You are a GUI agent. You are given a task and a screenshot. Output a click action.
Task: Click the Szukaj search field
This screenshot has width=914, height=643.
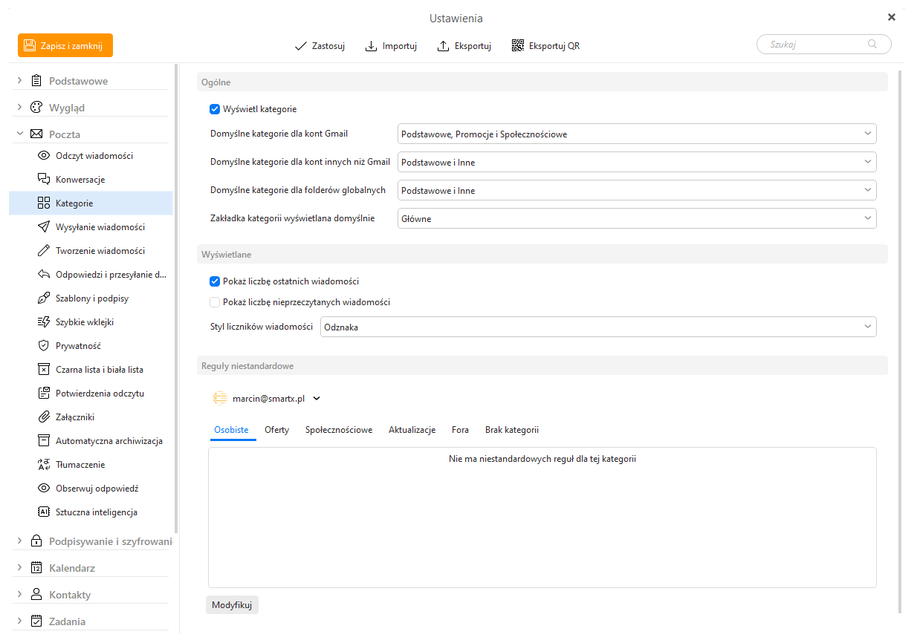pos(816,45)
